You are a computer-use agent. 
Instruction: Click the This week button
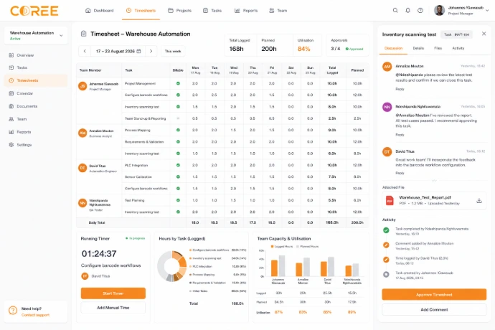[173, 51]
